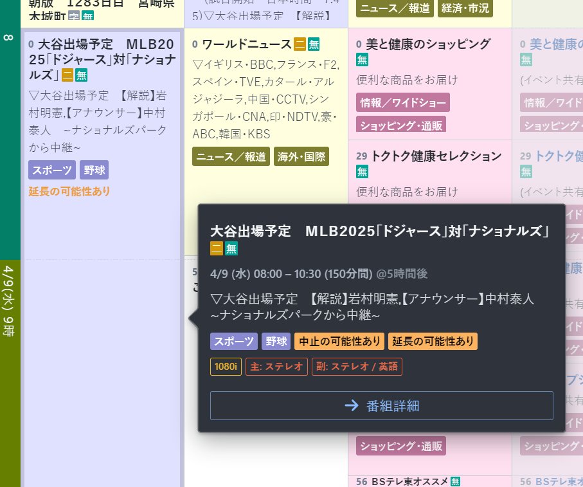Open トクトク健康セレクション program title

(x=436, y=156)
